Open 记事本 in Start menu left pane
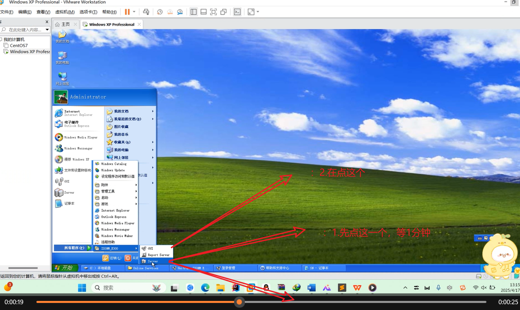 click(x=65, y=203)
